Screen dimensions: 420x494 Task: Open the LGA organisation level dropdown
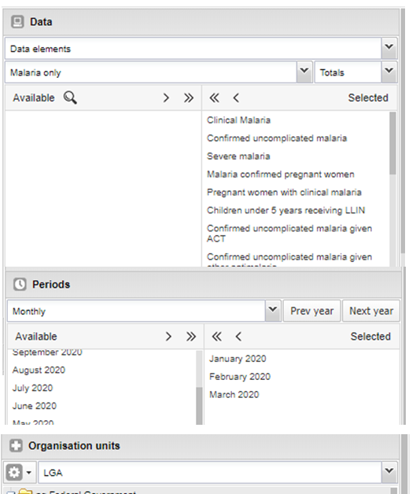[389, 472]
